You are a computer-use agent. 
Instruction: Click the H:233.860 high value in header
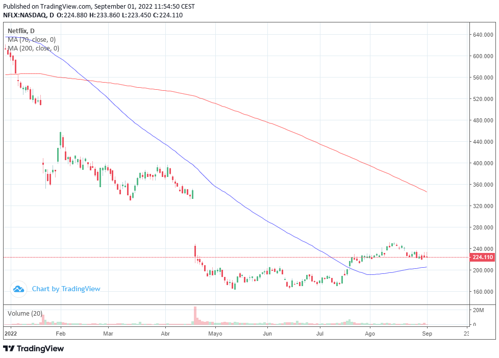pyautogui.click(x=105, y=15)
